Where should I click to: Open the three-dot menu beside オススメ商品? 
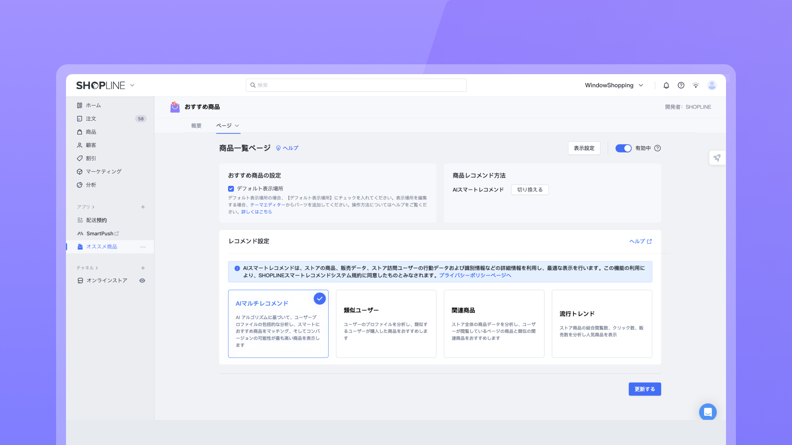(x=143, y=247)
